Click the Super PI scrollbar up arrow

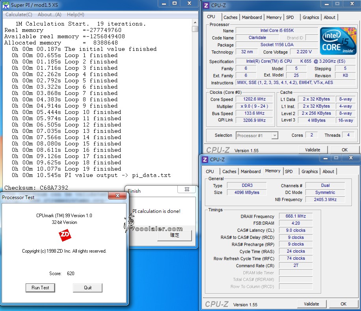[195, 22]
